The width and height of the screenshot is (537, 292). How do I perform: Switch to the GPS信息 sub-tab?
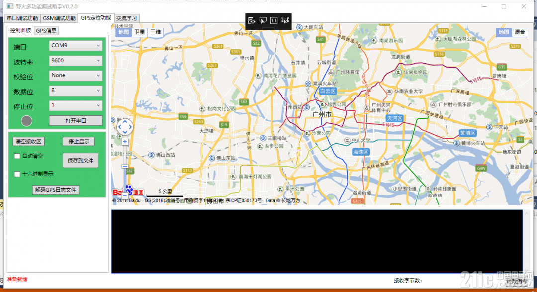click(x=46, y=31)
